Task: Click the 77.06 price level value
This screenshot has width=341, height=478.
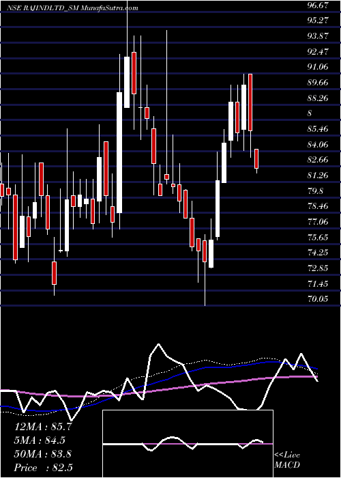Action: 318,222
